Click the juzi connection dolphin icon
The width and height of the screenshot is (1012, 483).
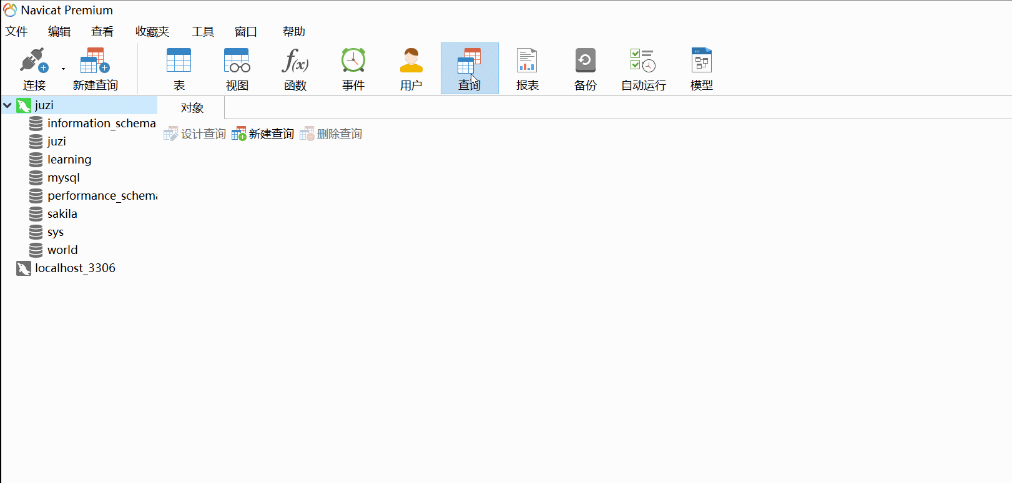point(24,105)
